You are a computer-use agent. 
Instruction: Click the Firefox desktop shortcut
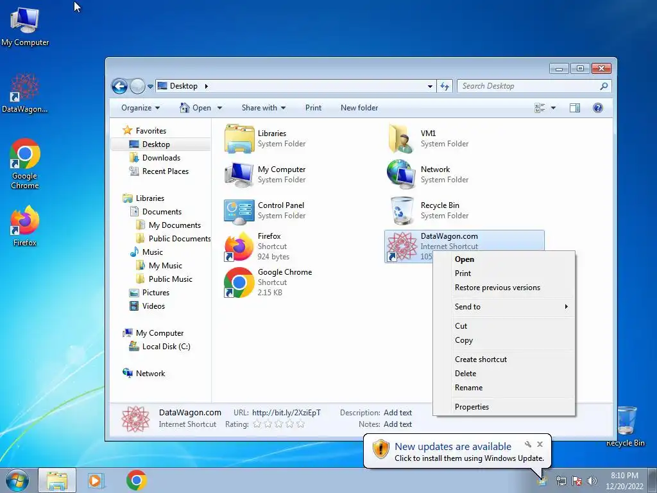(25, 225)
